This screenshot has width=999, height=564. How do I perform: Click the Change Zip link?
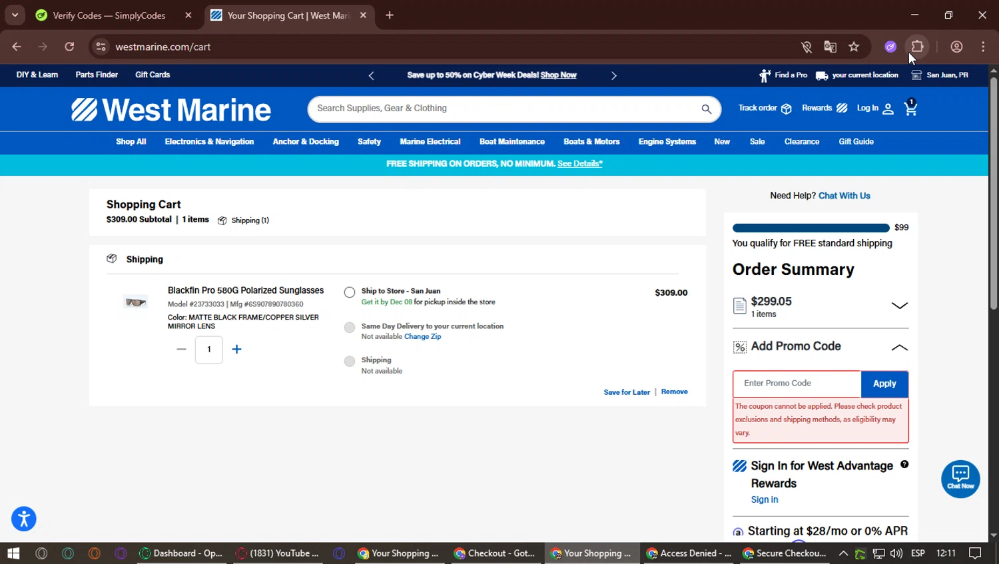[422, 337]
